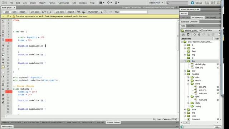229x129 pixels.
Task: Toggle Highlight Invalid Code icon in coding toolbar
Action: pos(3,59)
